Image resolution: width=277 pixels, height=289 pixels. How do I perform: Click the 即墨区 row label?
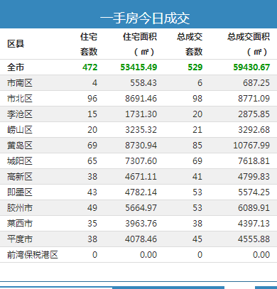(20, 192)
